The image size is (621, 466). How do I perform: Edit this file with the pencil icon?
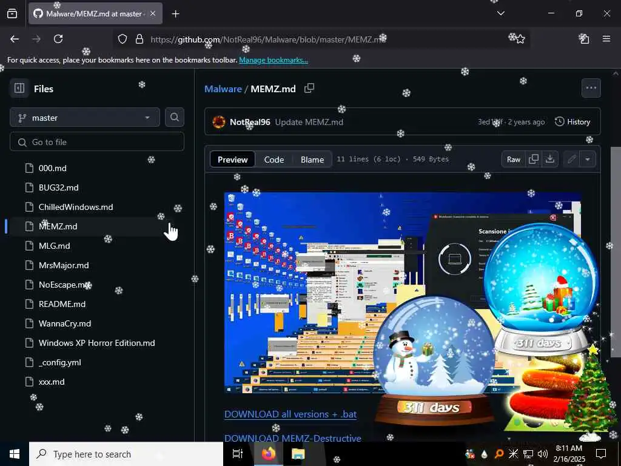pyautogui.click(x=571, y=160)
